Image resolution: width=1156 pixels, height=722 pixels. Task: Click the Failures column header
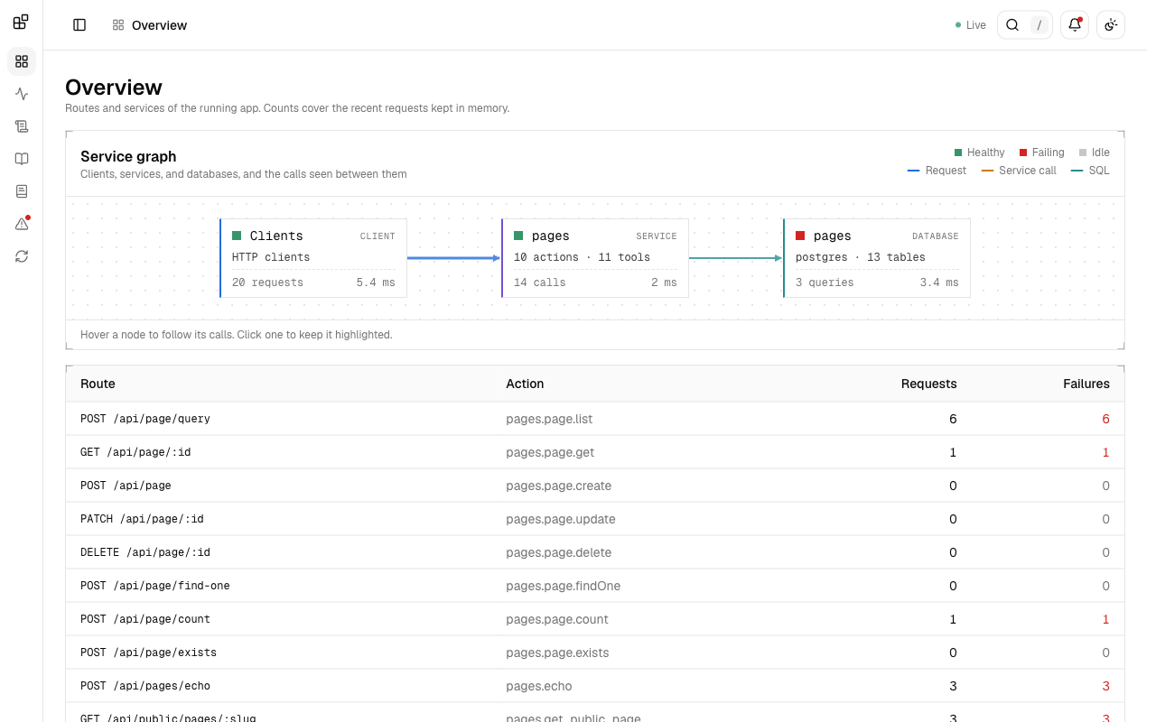1086,384
